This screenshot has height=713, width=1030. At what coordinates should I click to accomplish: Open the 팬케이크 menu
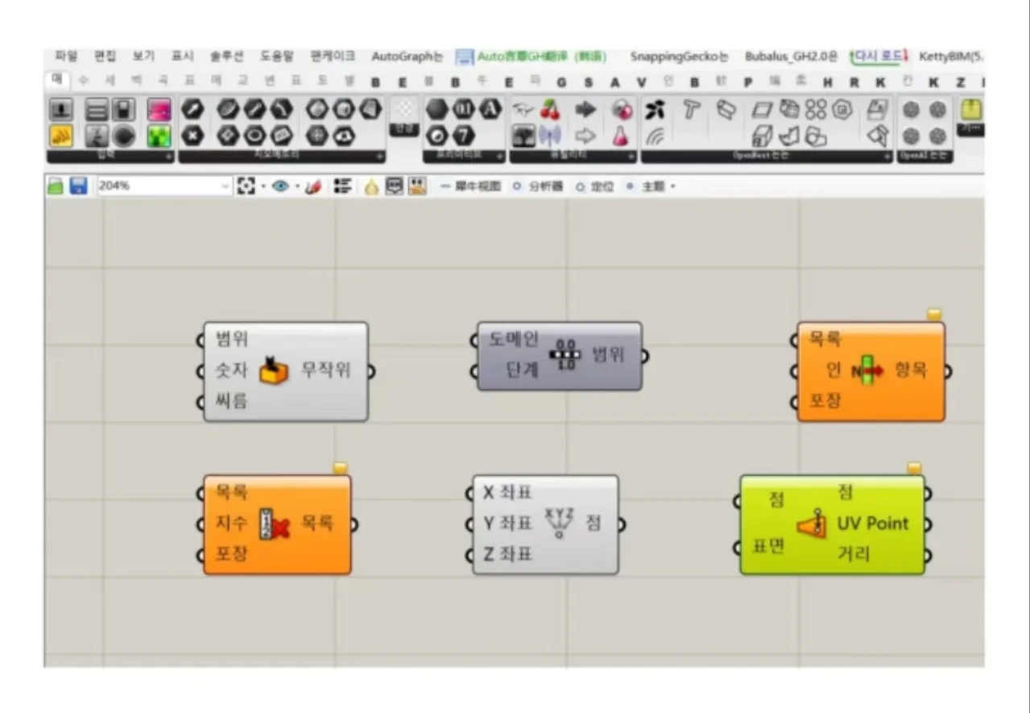coord(333,56)
